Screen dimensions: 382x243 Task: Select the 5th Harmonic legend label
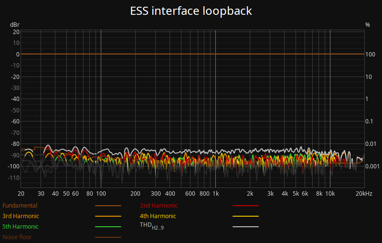(21, 226)
